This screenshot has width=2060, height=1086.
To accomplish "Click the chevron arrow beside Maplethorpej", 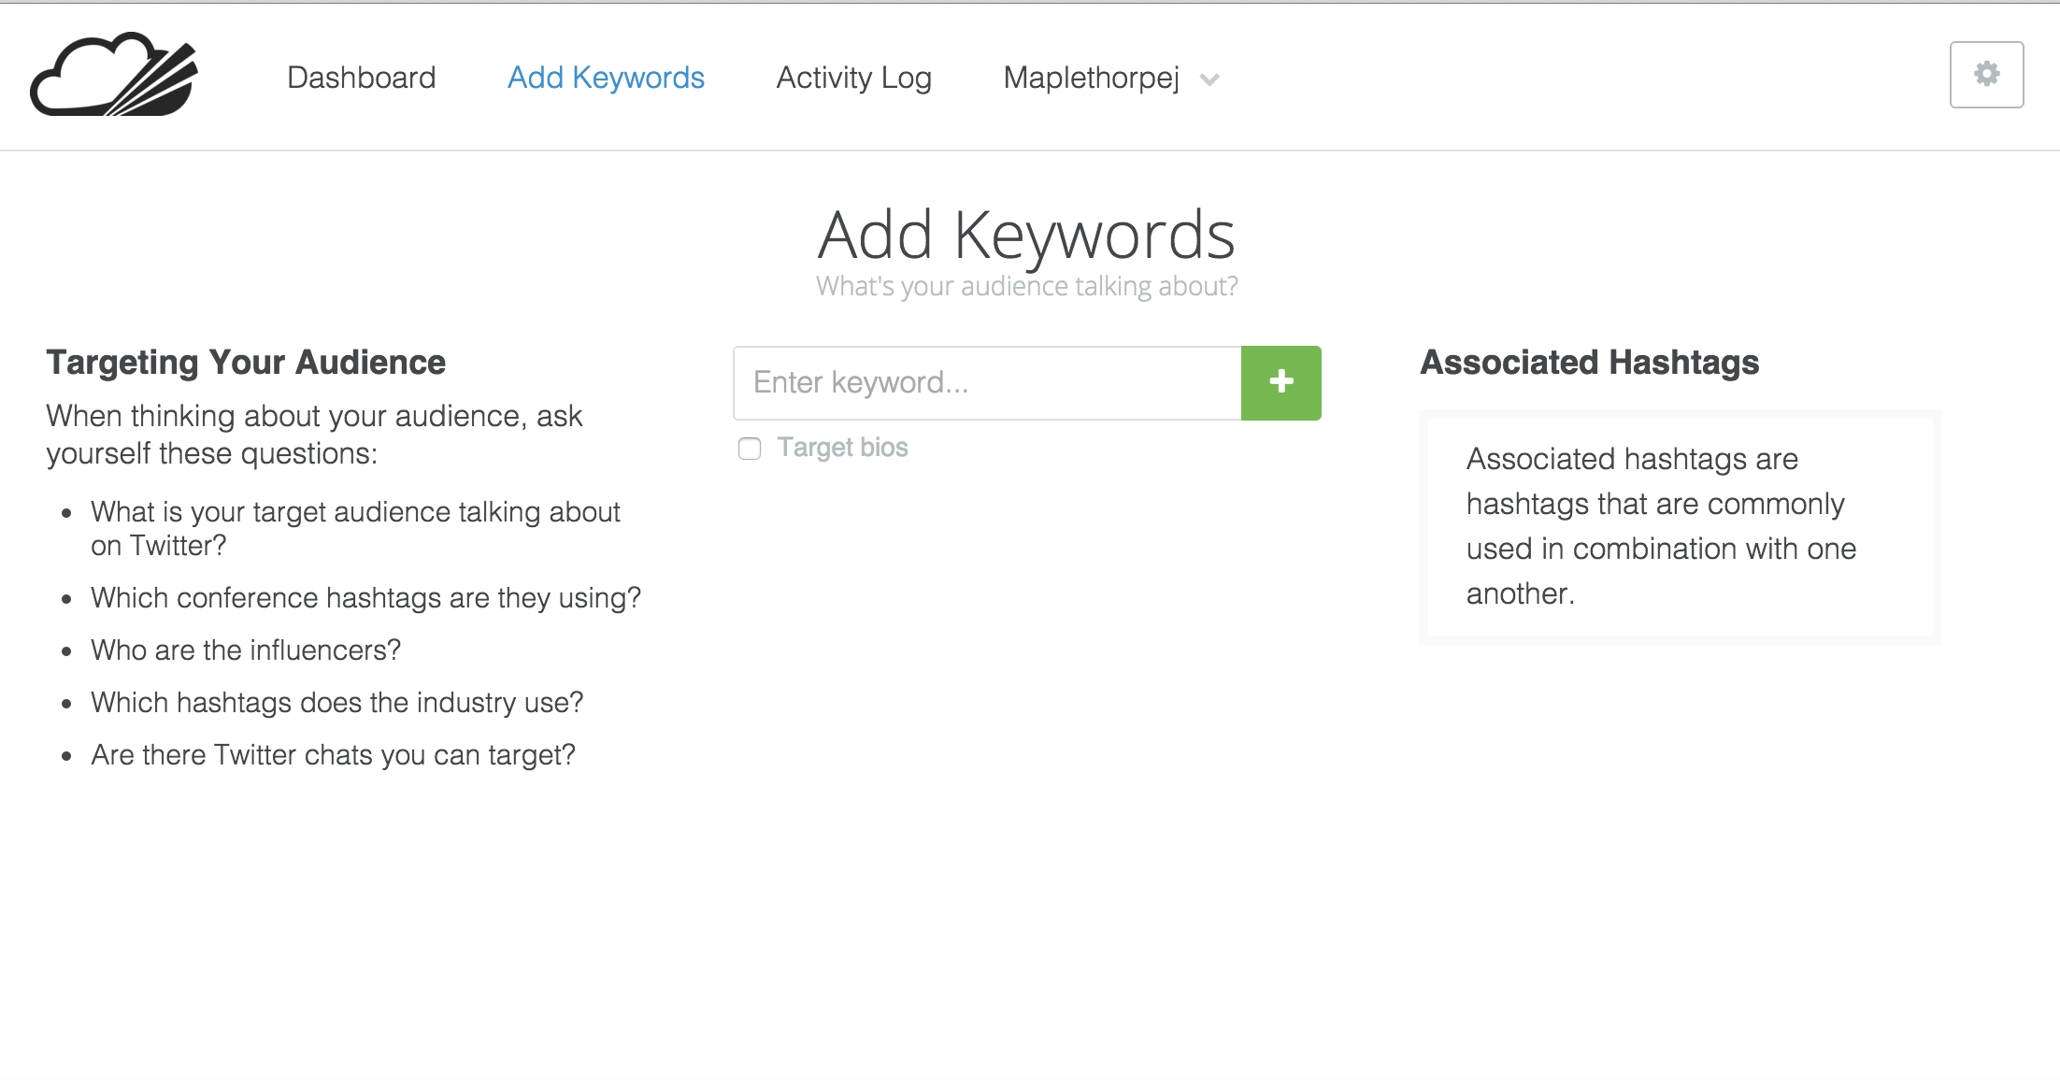I will (x=1209, y=80).
